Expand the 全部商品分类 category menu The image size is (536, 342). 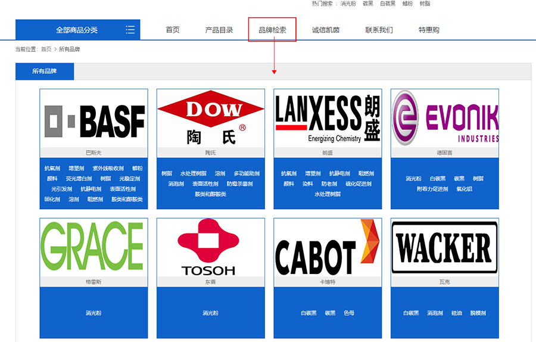77,30
